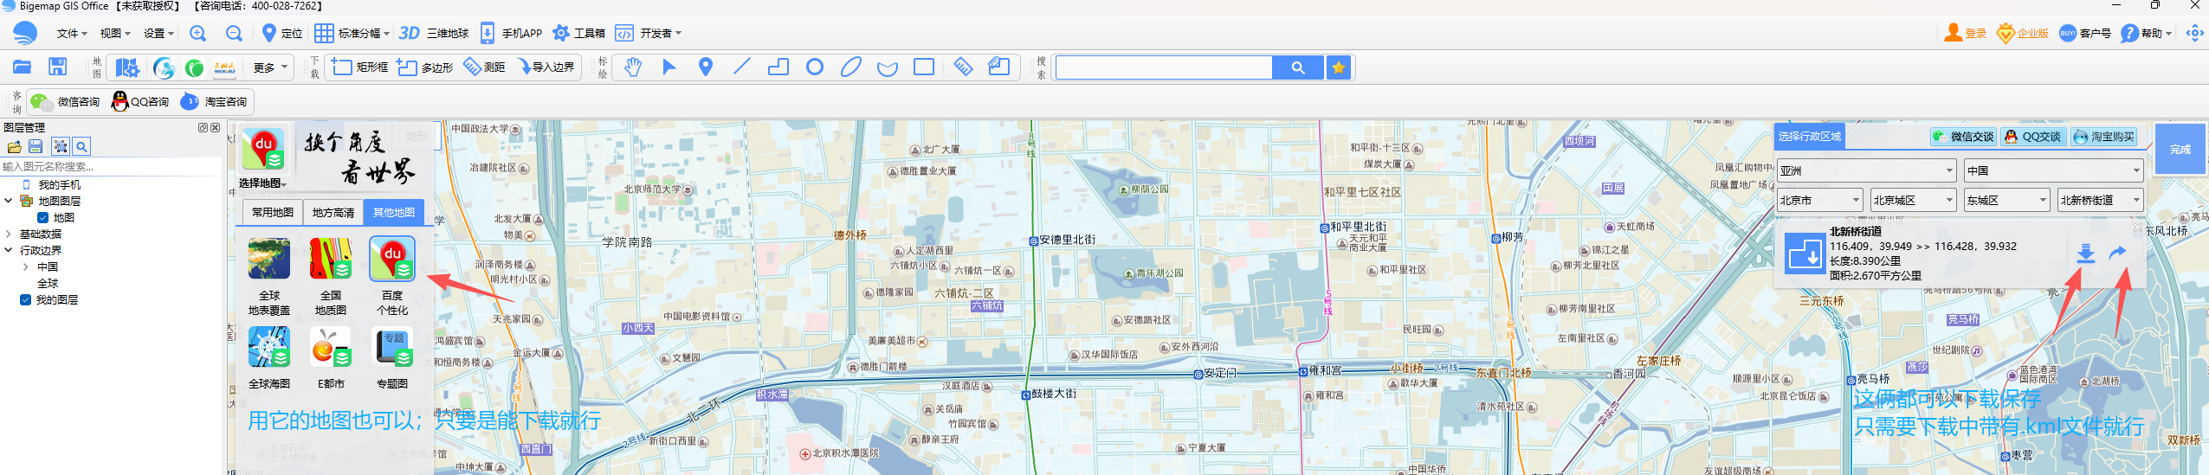Select the sector shape drawing tool
The width and height of the screenshot is (2209, 475).
pos(888,67)
